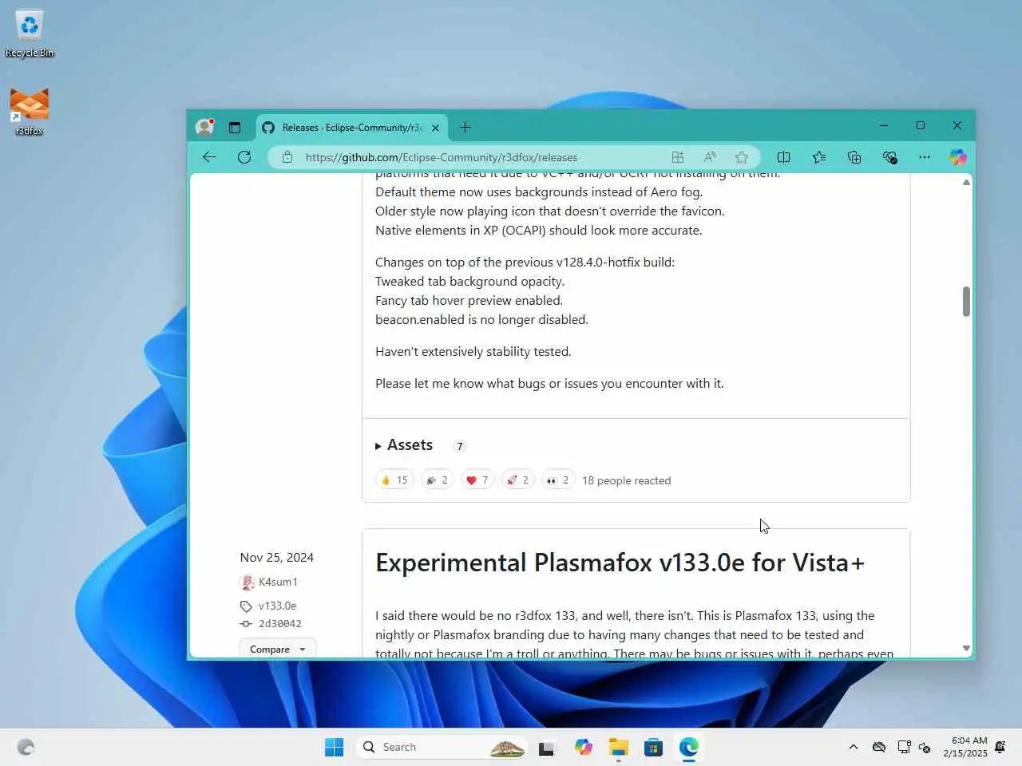The image size is (1022, 766).
Task: Open the clock showing 6:04 AM
Action: click(965, 747)
